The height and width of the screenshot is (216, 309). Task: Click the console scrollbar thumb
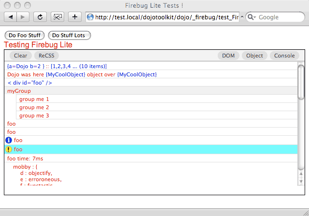pyautogui.click(x=301, y=83)
